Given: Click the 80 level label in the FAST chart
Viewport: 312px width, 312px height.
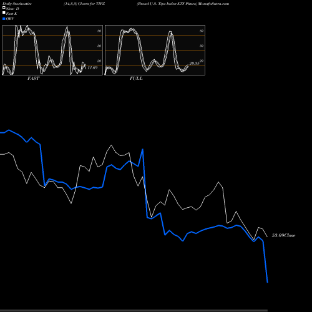Looking at the screenshot, I should coord(99,31).
